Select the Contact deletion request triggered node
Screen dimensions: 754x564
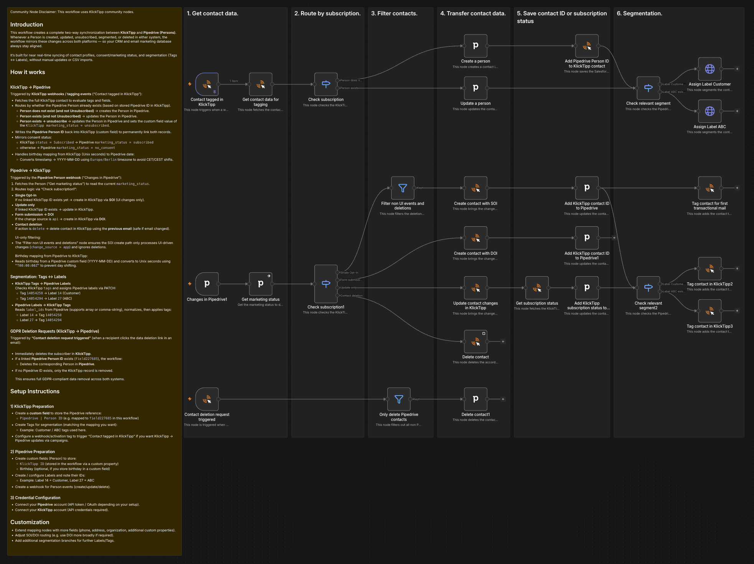[x=207, y=399]
